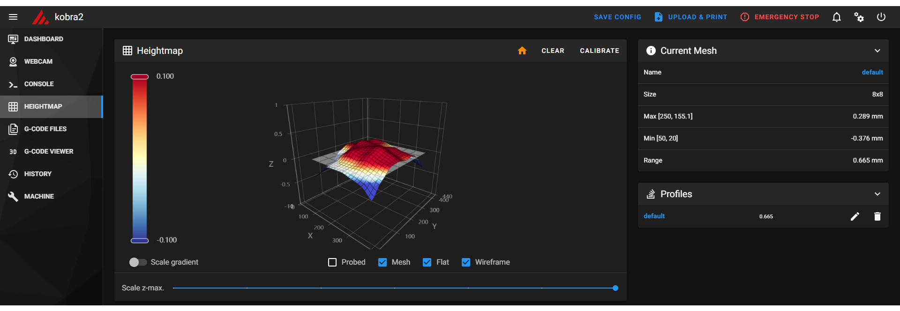Delete the default profile with trash icon
Viewport: 900px width, 311px height.
[x=877, y=216]
